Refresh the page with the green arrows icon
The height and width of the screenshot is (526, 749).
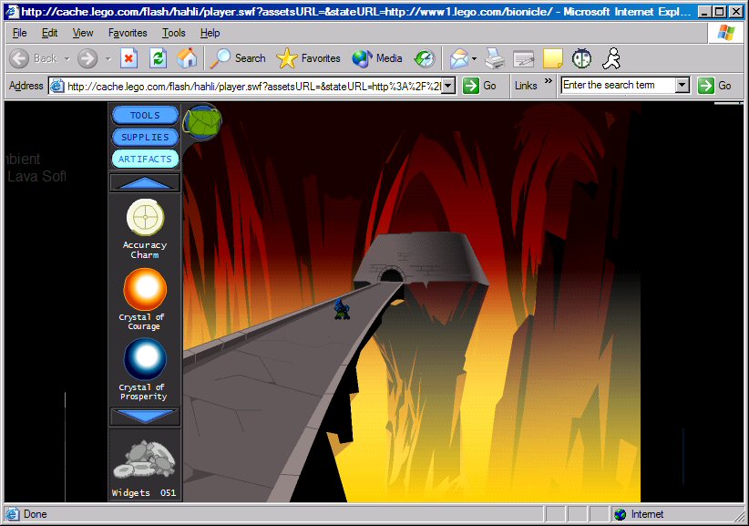coord(159,58)
